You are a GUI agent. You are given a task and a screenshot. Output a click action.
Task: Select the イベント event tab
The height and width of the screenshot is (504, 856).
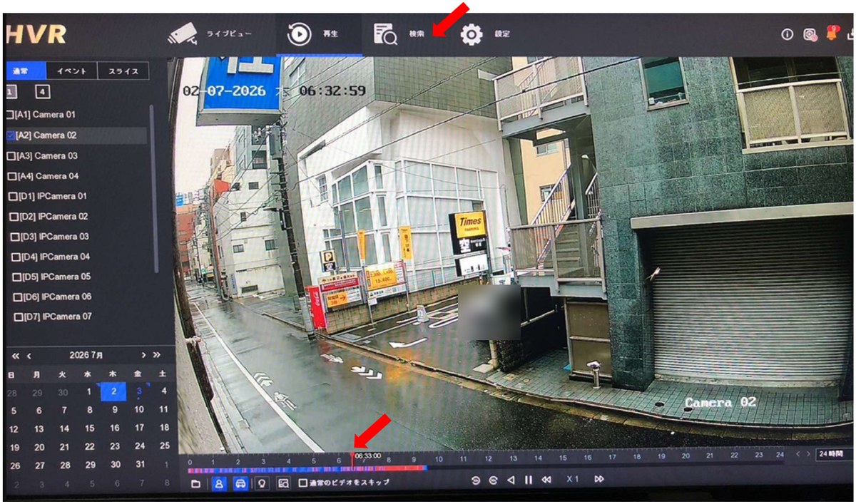[71, 71]
